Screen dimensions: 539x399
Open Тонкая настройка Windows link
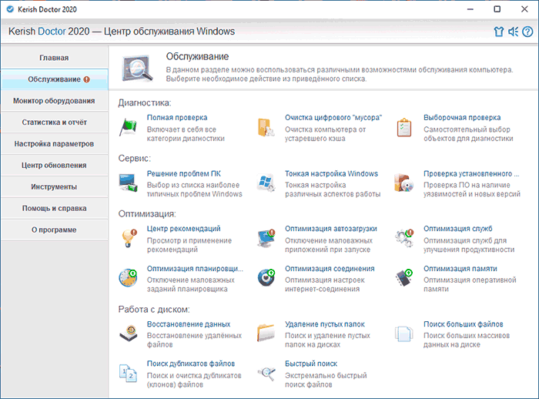pyautogui.click(x=331, y=174)
